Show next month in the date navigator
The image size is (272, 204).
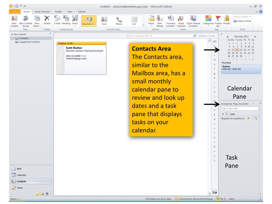[255, 37]
